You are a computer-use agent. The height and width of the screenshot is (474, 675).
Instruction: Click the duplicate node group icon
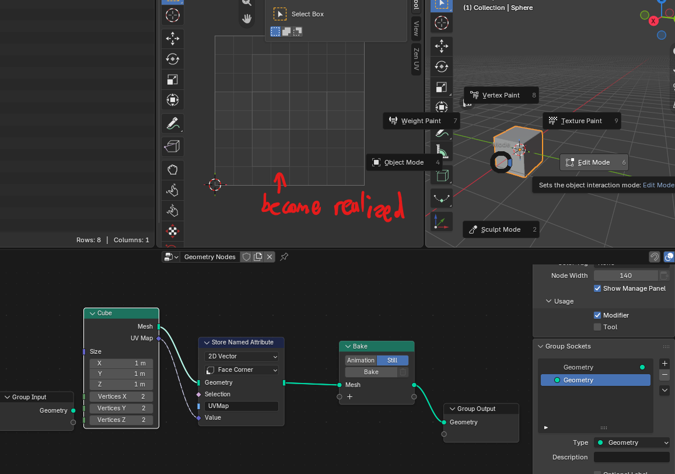tap(258, 257)
